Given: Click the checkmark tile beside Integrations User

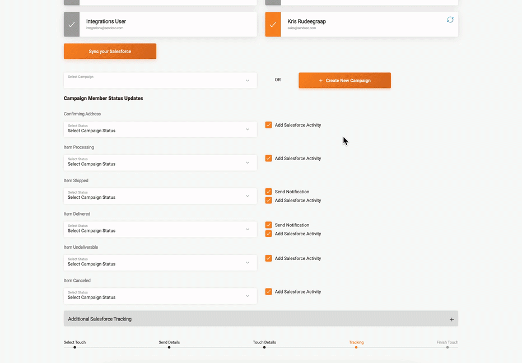Looking at the screenshot, I should [72, 25].
